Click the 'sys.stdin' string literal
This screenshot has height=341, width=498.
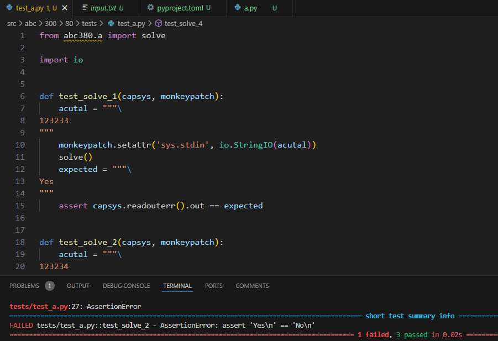(x=182, y=145)
